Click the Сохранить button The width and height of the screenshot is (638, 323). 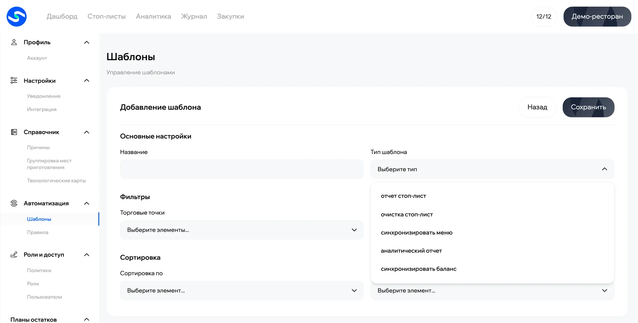[x=588, y=107]
